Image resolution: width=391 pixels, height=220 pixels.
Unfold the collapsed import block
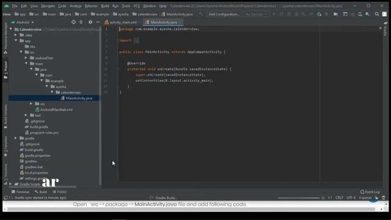pos(136,40)
